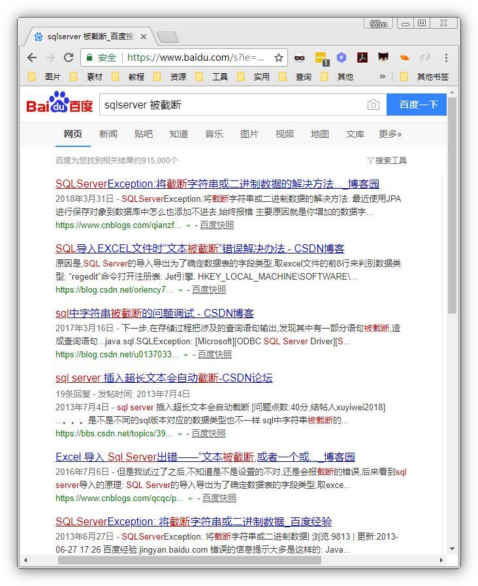Open the 查询 bookmark folder

[295, 77]
